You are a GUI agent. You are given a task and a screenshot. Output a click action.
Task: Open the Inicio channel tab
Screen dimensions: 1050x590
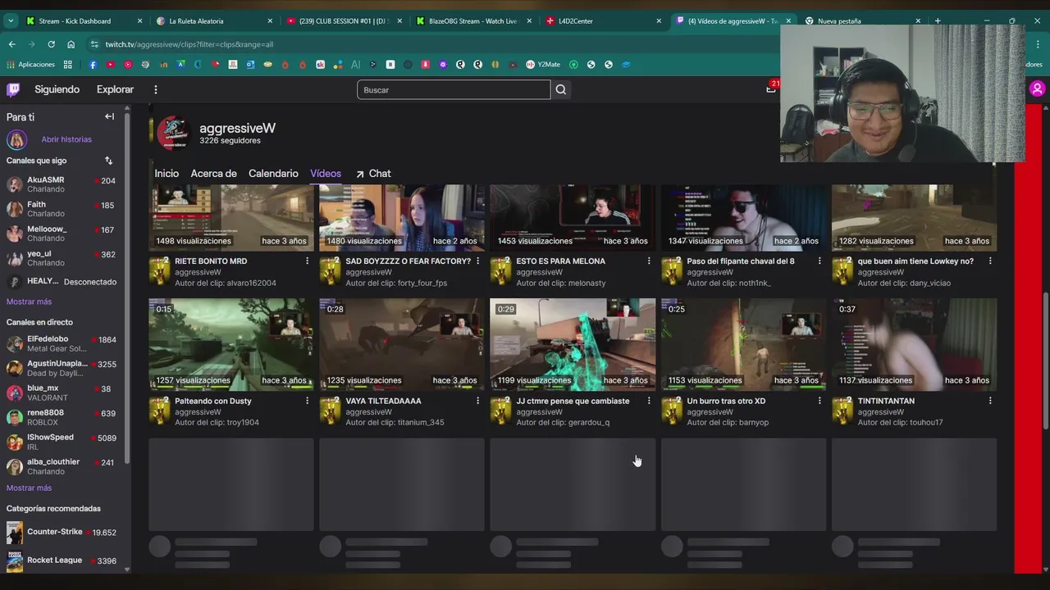point(167,174)
